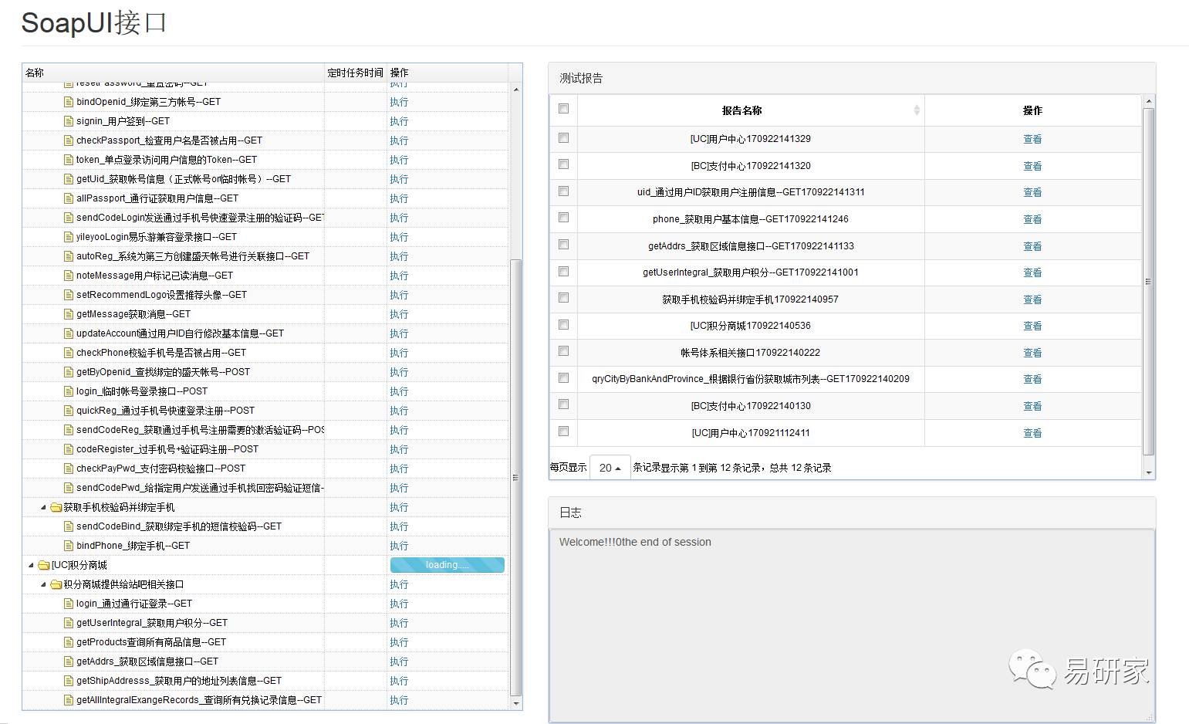Image resolution: width=1189 pixels, height=724 pixels.
Task: Select the sendCodeLogin tree row text
Action: tap(200, 218)
